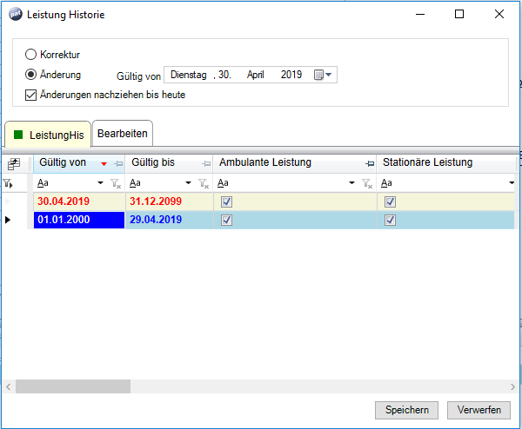Click the pat application icon in title bar
The width and height of the screenshot is (522, 429).
[16, 14]
